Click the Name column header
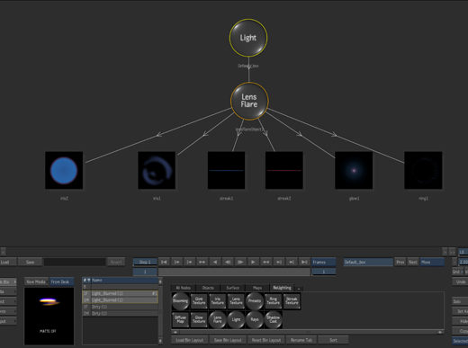The width and height of the screenshot is (468, 348). click(124, 281)
